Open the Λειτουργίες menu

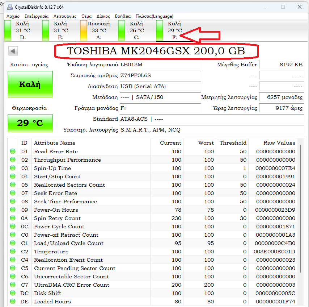coord(65,16)
